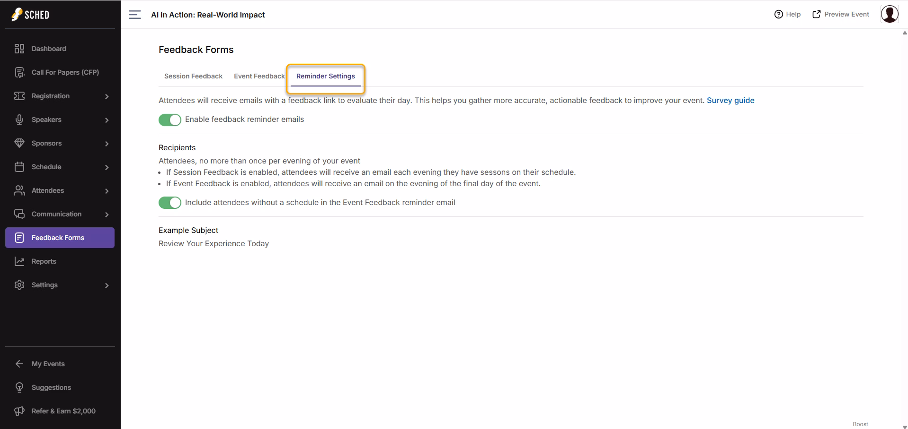
Task: Click the Preview Event link
Action: pyautogui.click(x=841, y=14)
